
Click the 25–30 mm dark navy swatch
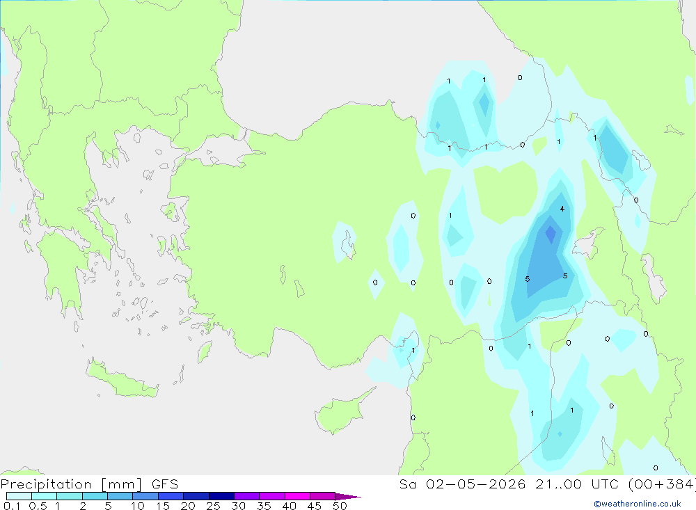click(x=221, y=496)
